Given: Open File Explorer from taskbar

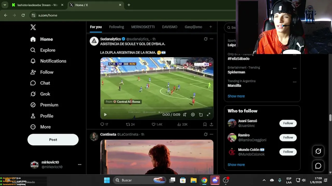Looking at the screenshot, I should 193,180.
